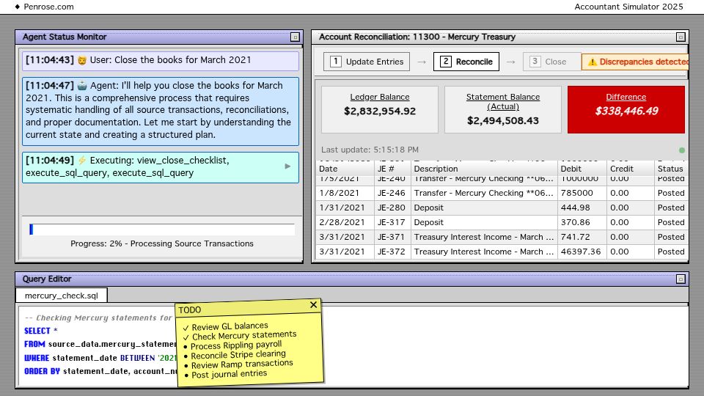Maximize the Query Editor window
The width and height of the screenshot is (704, 396).
point(681,279)
